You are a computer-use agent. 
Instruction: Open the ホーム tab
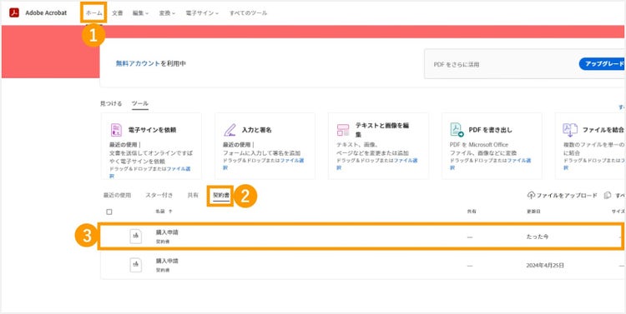click(94, 12)
